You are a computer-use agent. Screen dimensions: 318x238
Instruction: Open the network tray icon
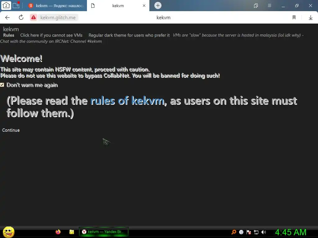tap(256, 232)
